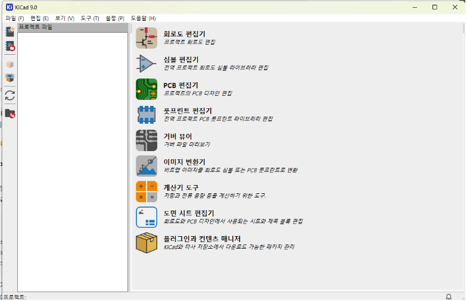Open the 편집 (E) menu
467x301 pixels.
pyautogui.click(x=39, y=18)
